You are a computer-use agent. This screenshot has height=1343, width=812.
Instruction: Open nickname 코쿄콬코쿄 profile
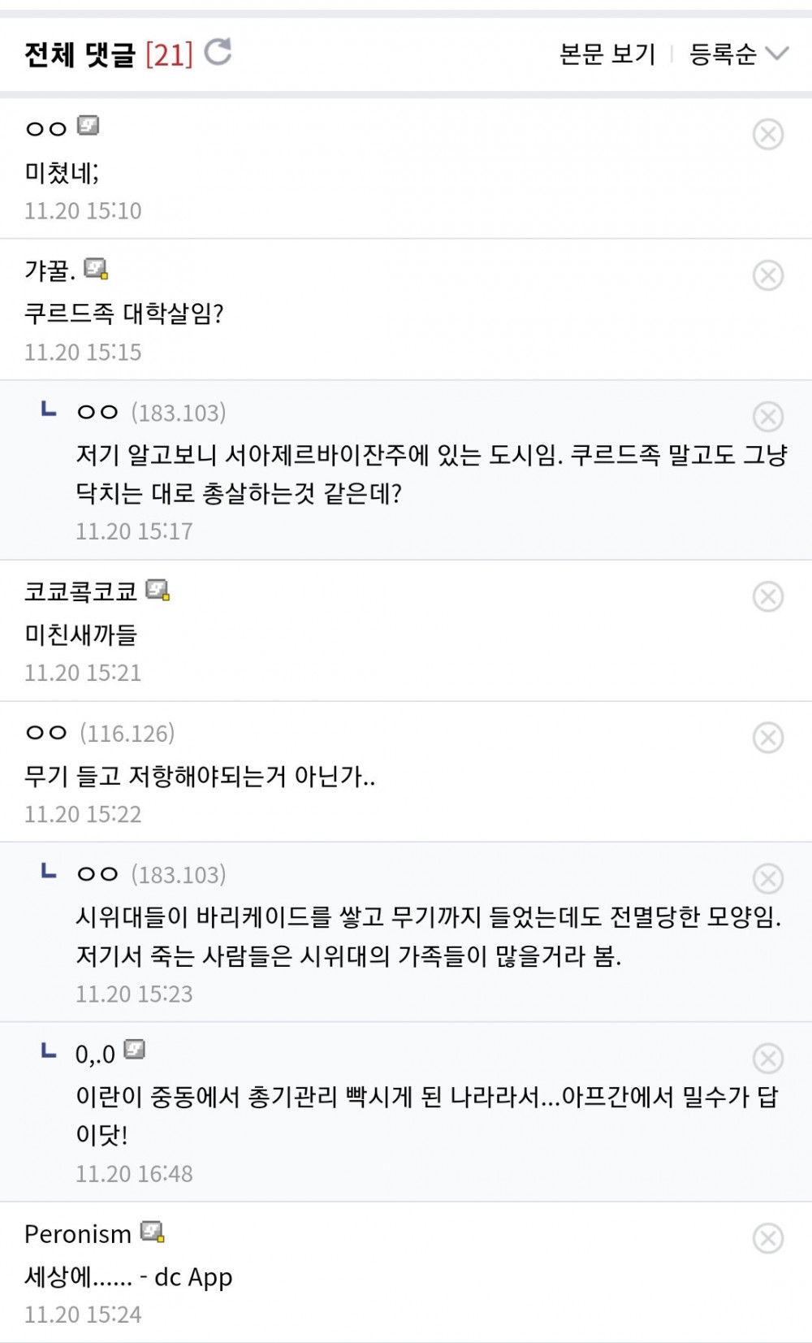coord(81,591)
